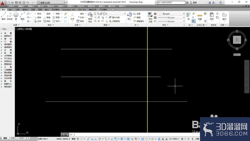Screen dimensions: 250x141
Task: Switch to the 插入 ribbon tab
Action: click(x=10, y=10)
